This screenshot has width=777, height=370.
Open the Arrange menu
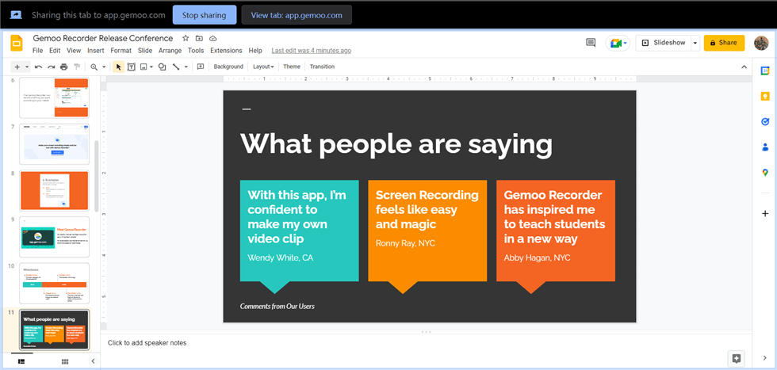170,51
